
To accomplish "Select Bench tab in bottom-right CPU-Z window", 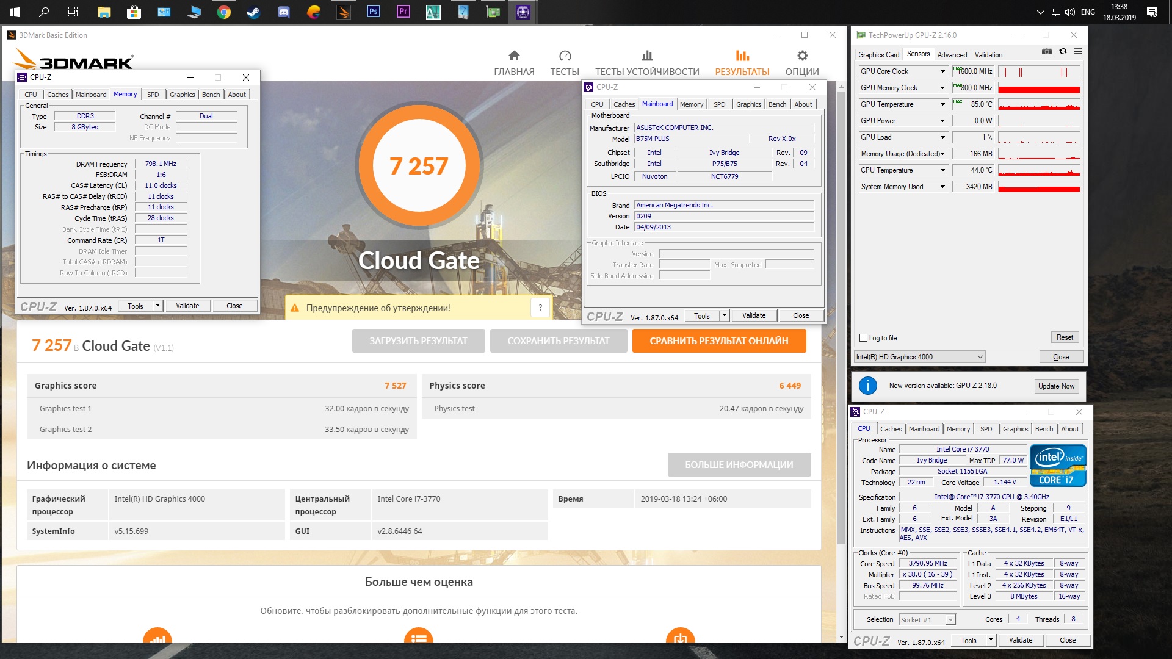I will (x=1044, y=429).
